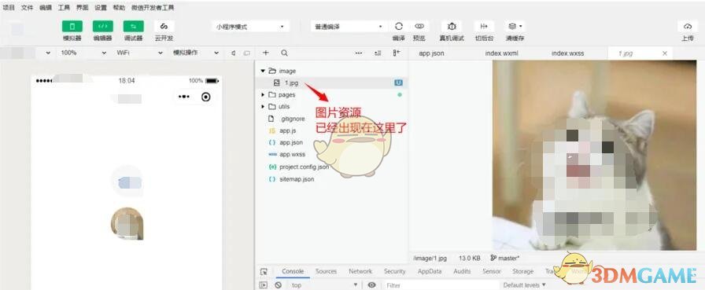Open sitemap.json in the file tree

click(x=297, y=179)
